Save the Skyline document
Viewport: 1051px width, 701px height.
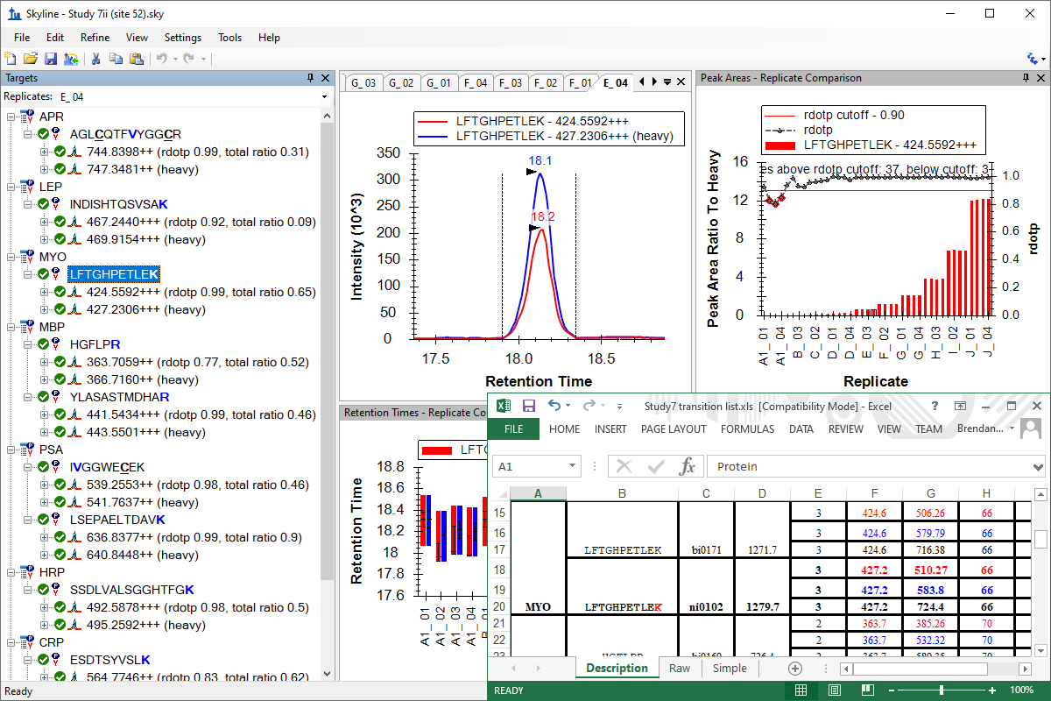[x=50, y=59]
